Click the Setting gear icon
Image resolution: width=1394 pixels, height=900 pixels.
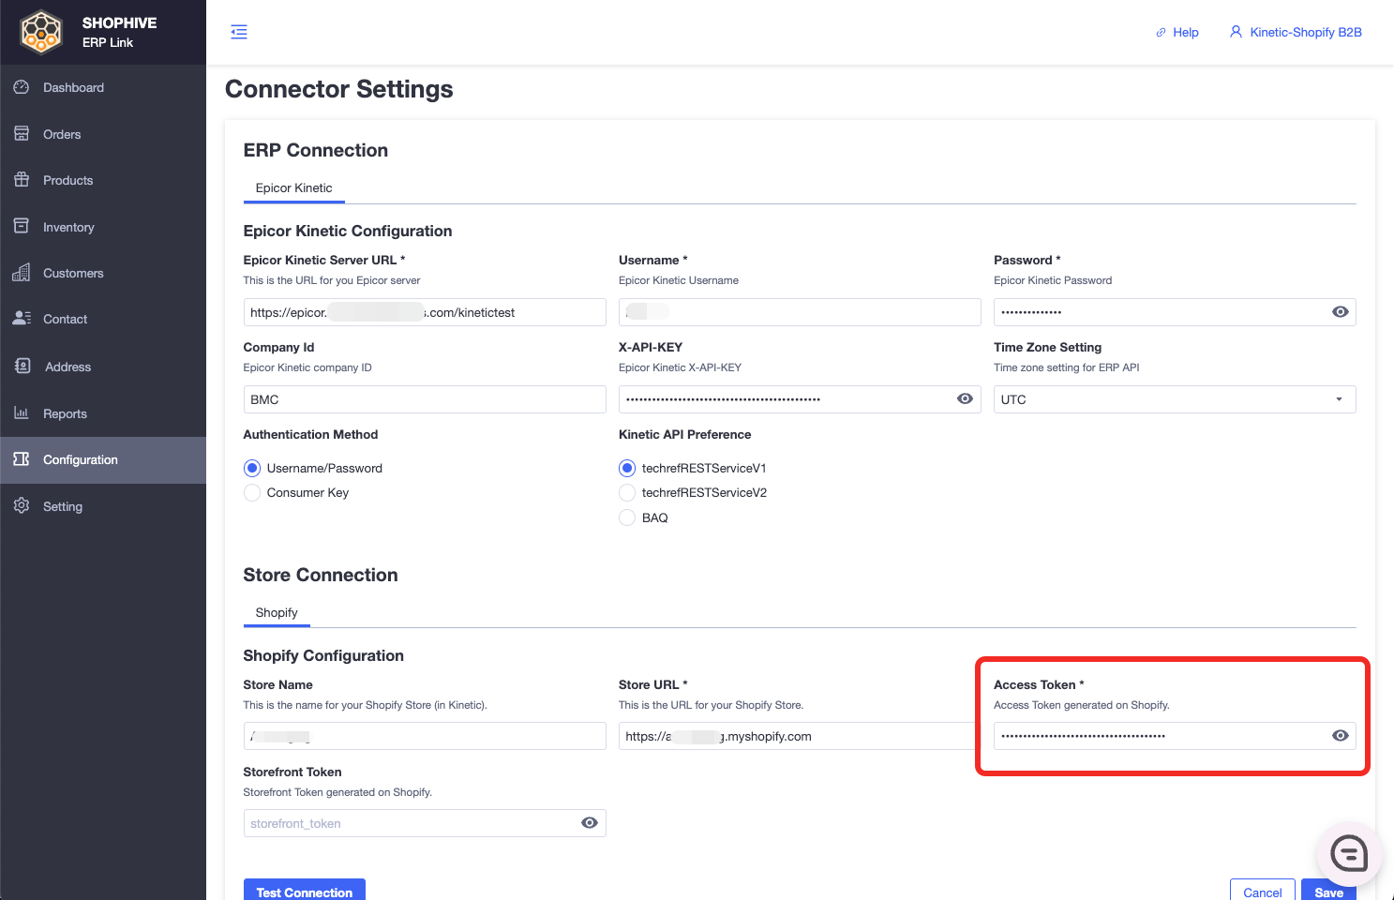pos(22,506)
